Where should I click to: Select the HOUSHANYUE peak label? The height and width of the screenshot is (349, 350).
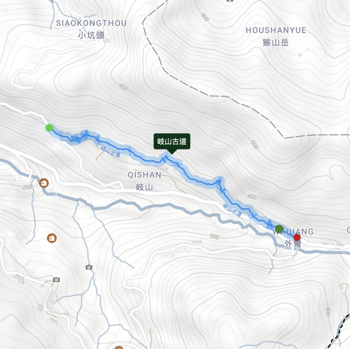click(276, 30)
